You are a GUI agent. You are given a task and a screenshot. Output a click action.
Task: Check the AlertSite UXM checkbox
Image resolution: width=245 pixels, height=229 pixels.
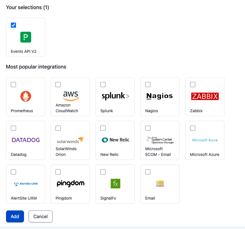point(13,172)
